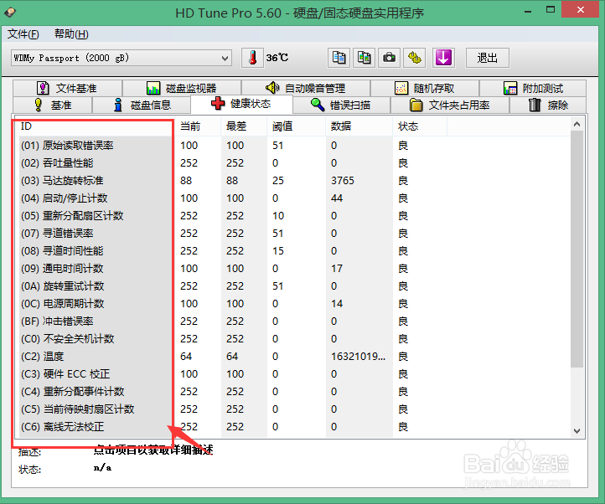Click the 当前 column header
605x504 pixels.
(198, 126)
